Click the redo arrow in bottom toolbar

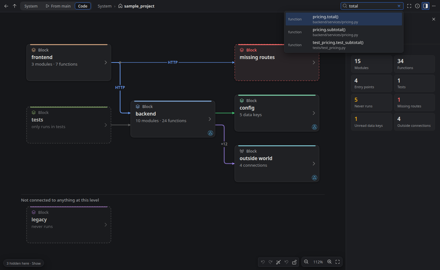(271, 262)
